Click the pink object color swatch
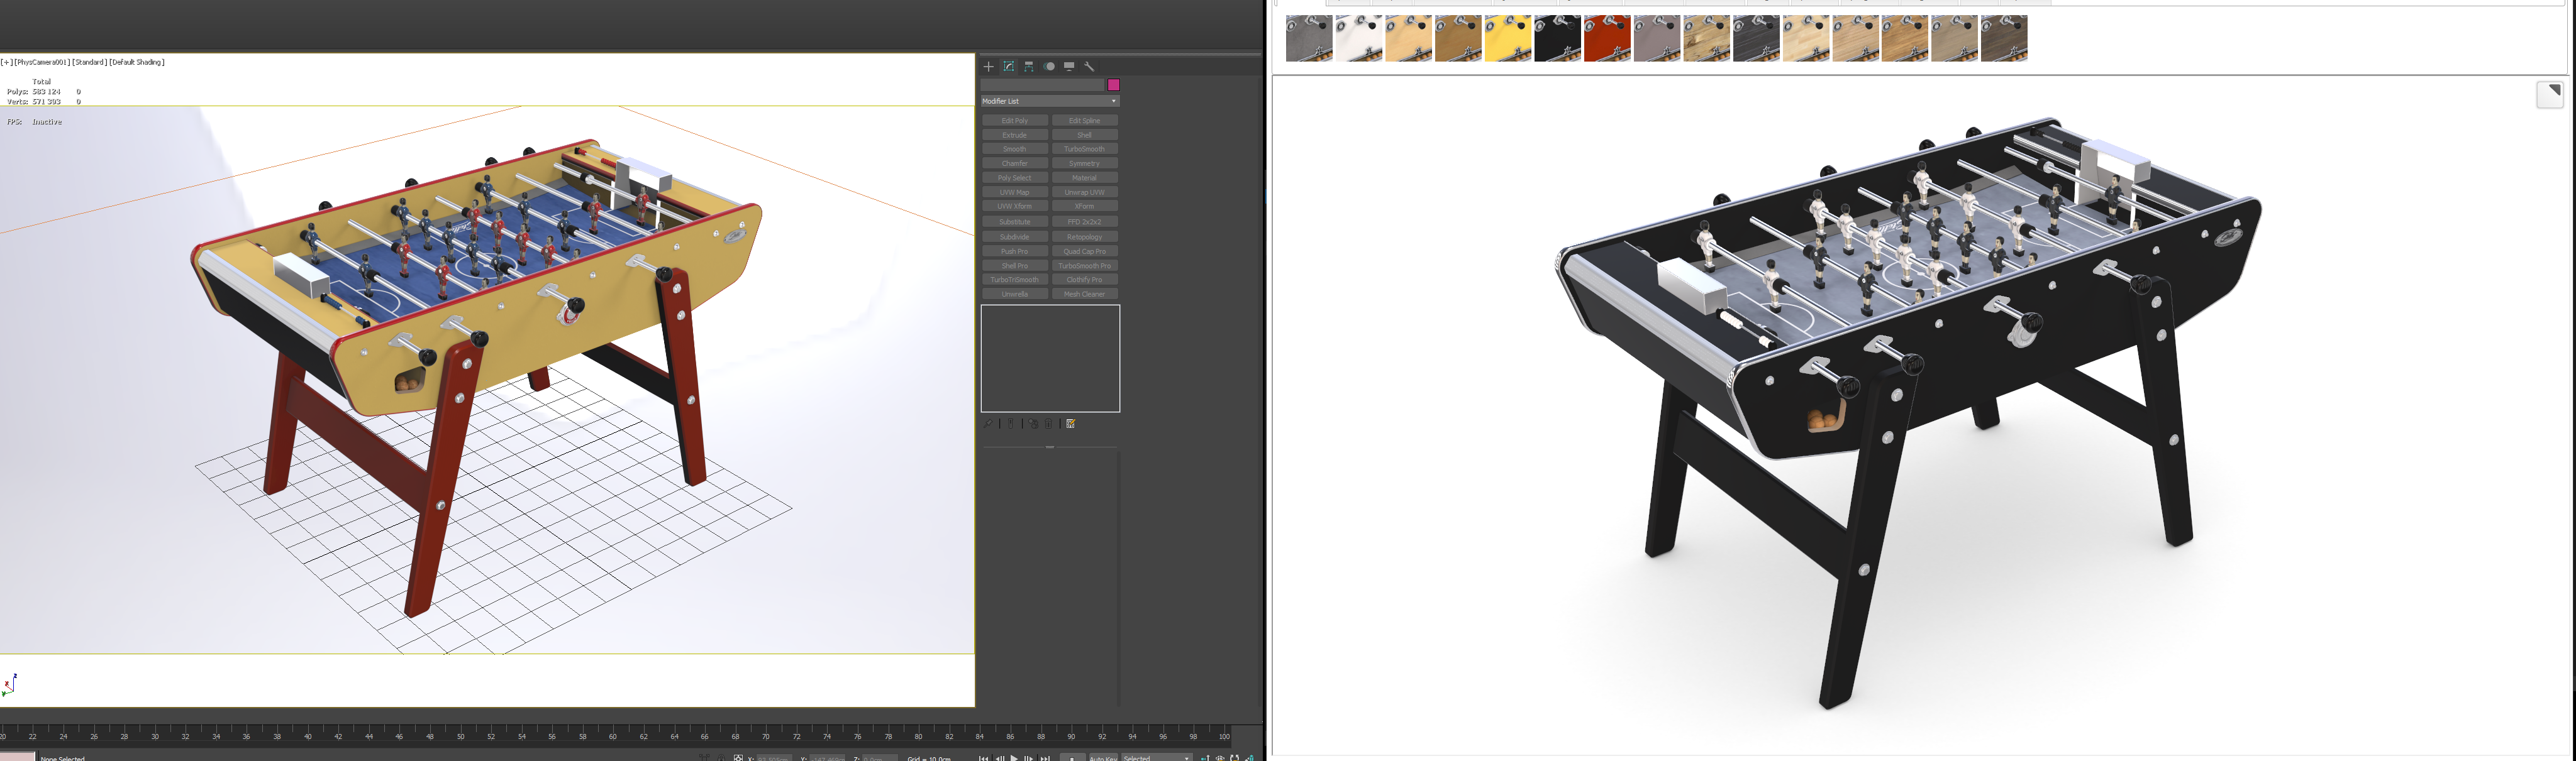This screenshot has height=761, width=2576. 1113,85
